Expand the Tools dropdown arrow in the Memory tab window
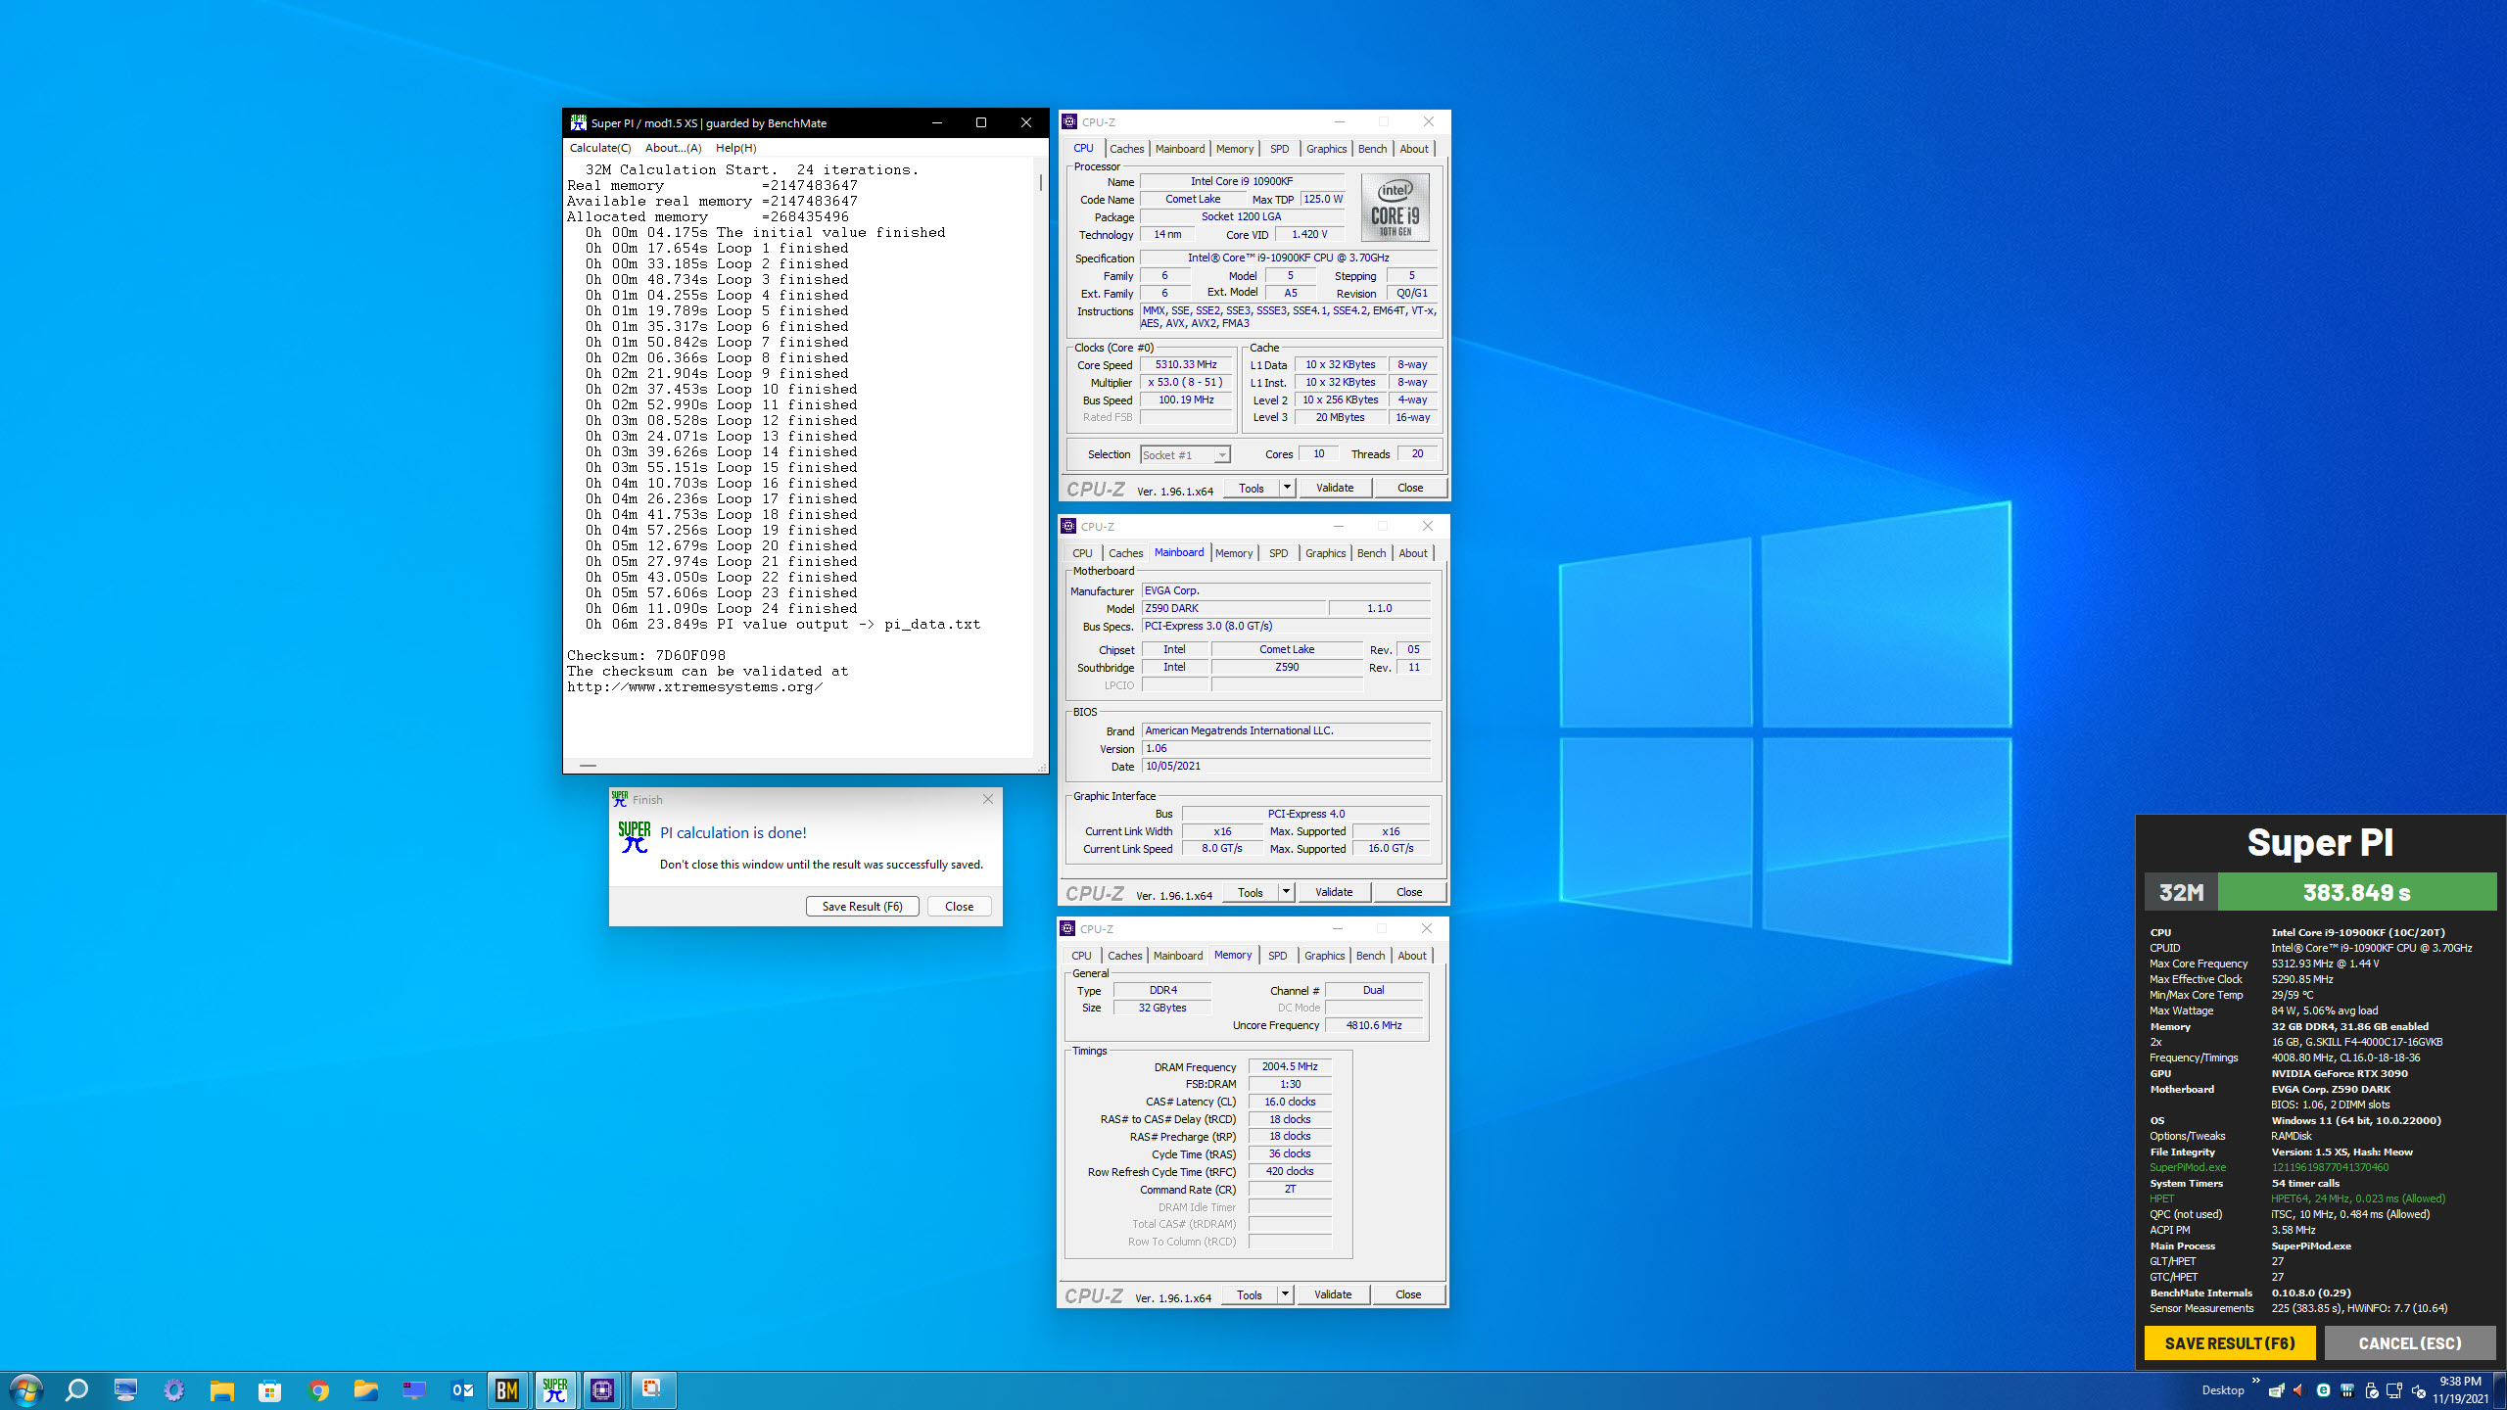The image size is (2507, 1410). (1285, 1294)
